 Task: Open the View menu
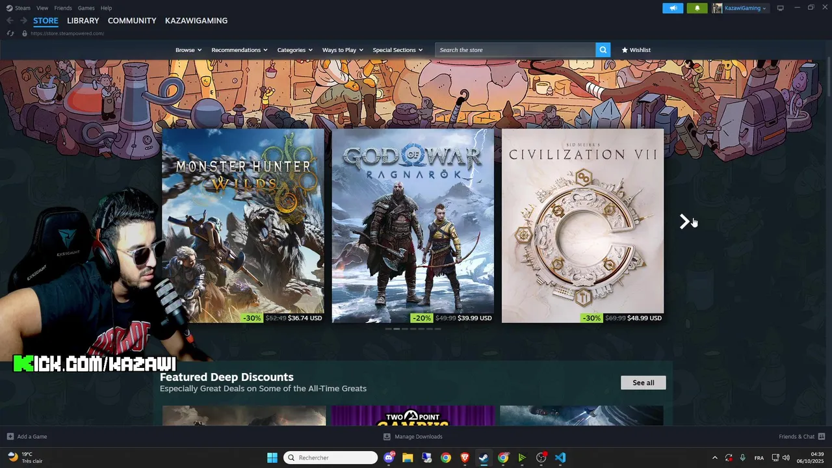pos(42,8)
